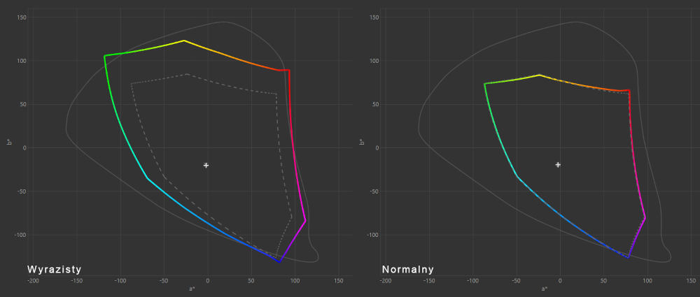Click violet bottom vertex of Normalny gamut
The width and height of the screenshot is (700, 297).
(628, 258)
